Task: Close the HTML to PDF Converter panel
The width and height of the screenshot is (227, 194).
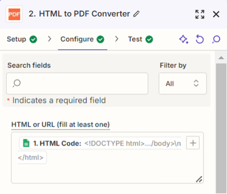Action: click(x=216, y=14)
